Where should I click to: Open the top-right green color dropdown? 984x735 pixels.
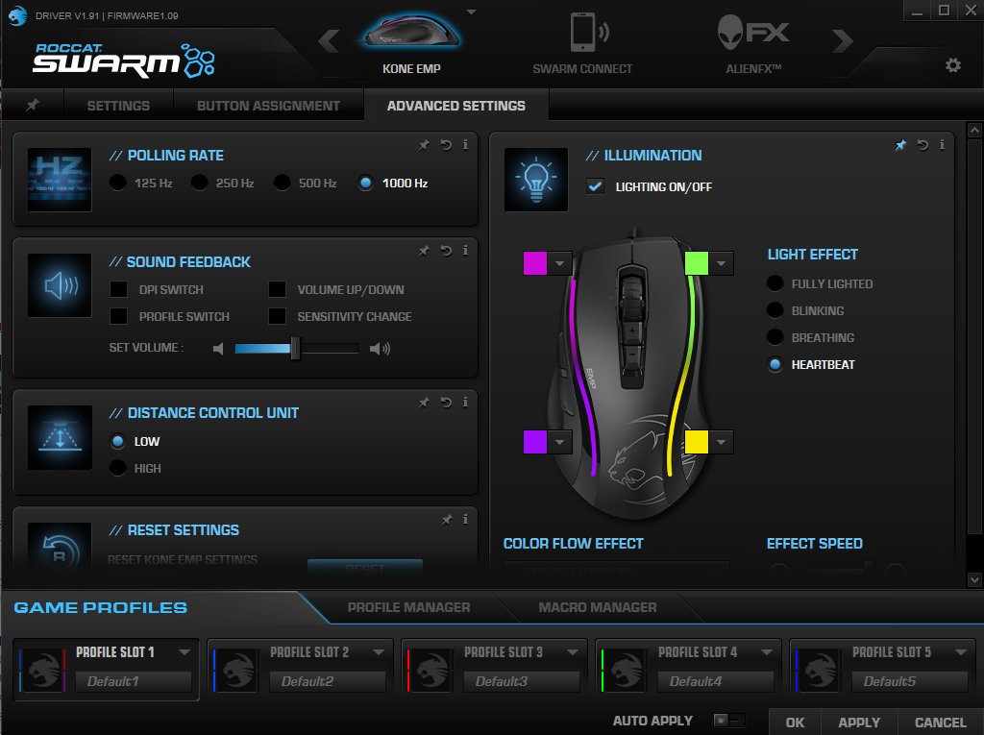coord(723,262)
